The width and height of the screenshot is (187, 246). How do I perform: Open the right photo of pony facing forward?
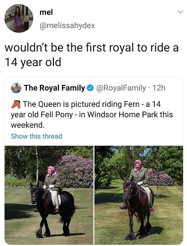139,195
